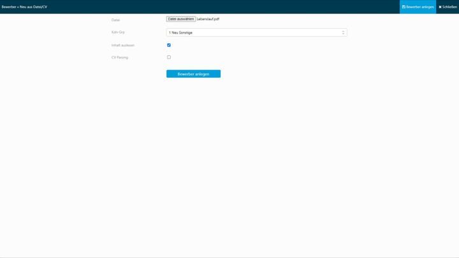The height and width of the screenshot is (258, 459).
Task: Click the X icon beside Schließen
Action: point(440,7)
